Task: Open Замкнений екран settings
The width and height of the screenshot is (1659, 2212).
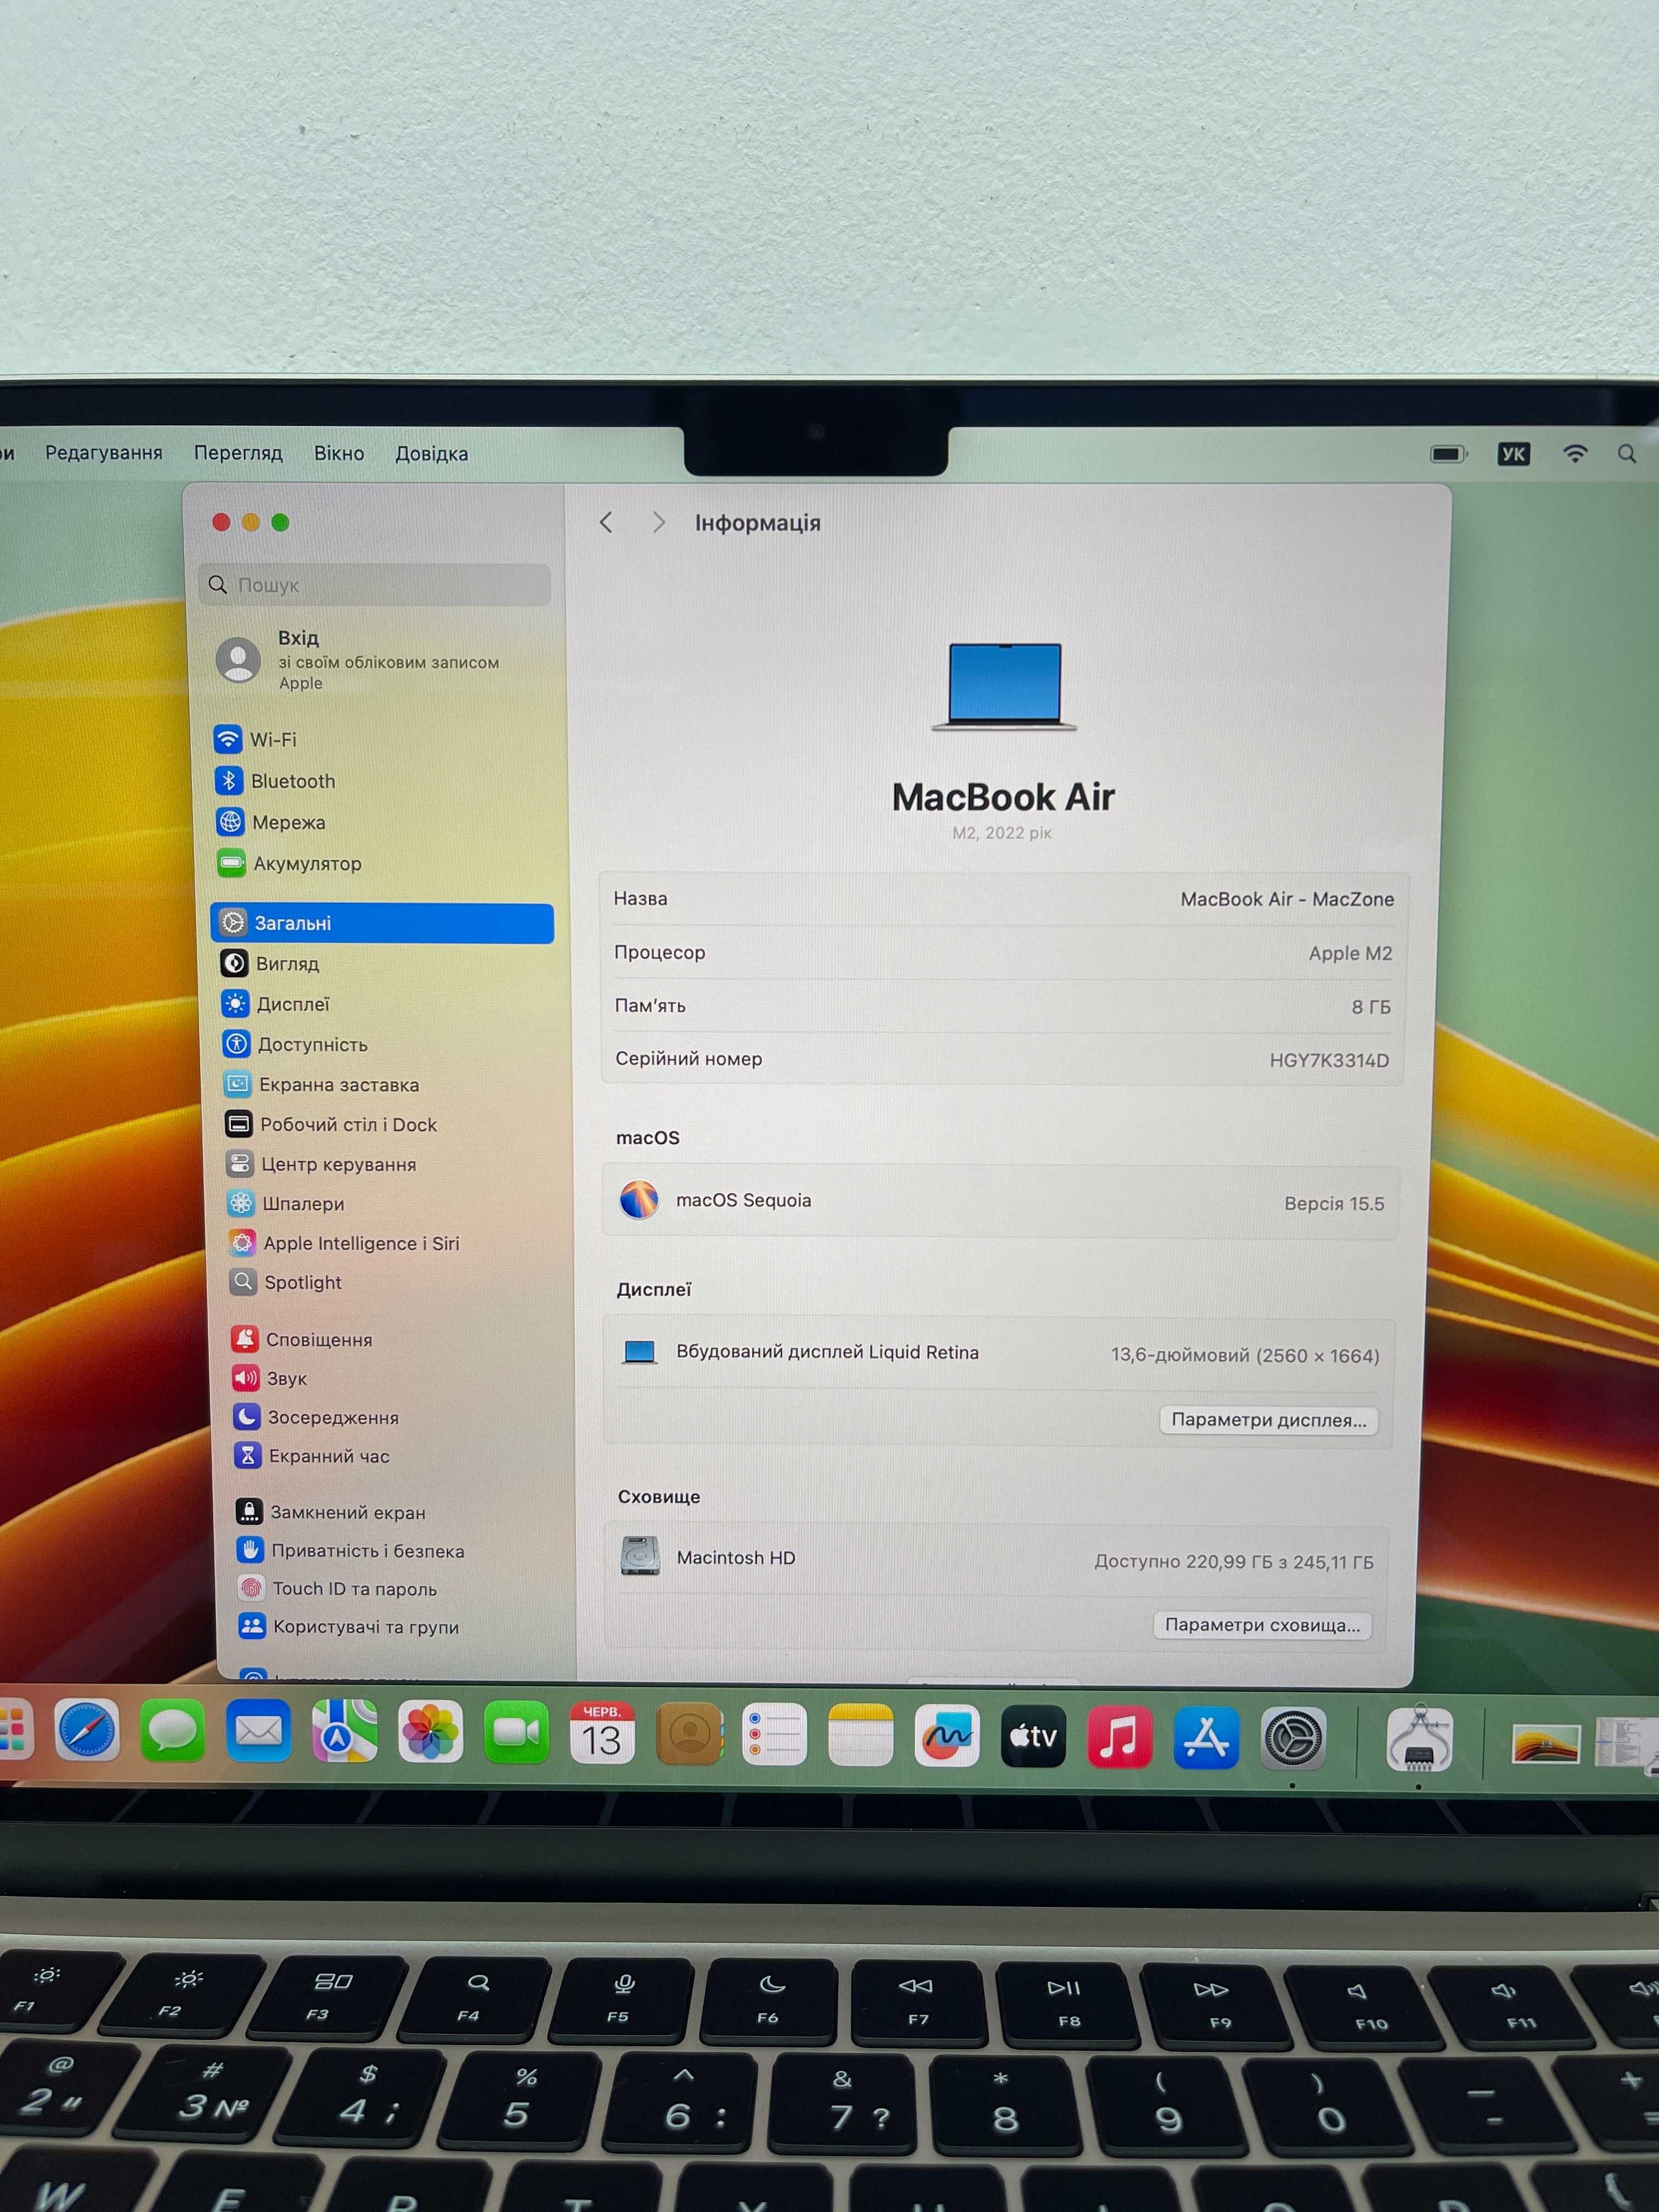Action: pyautogui.click(x=331, y=1512)
